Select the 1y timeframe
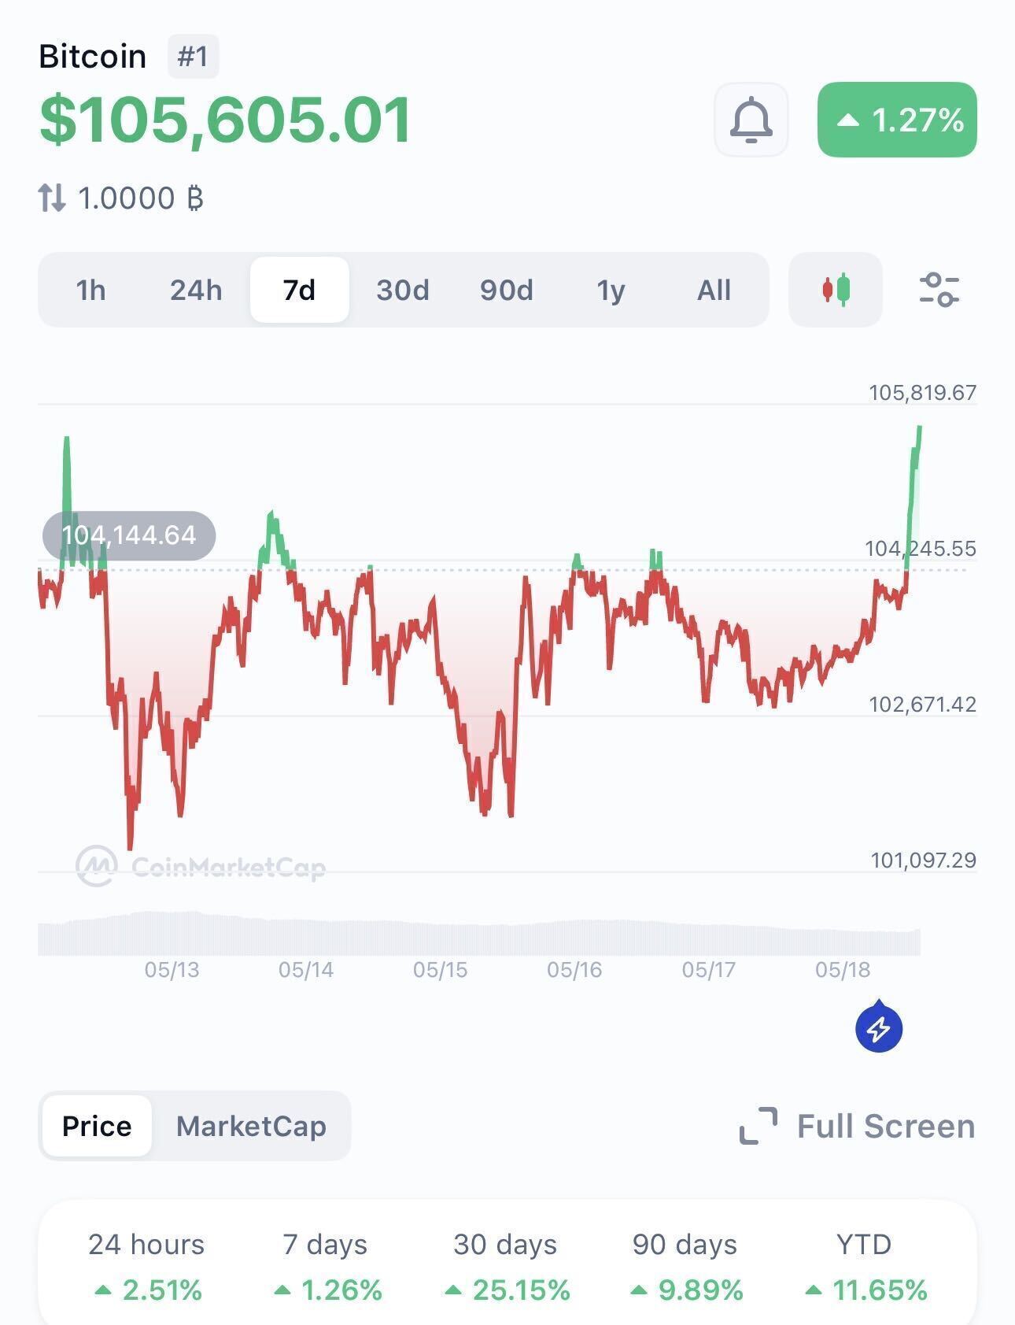The height and width of the screenshot is (1325, 1015). (611, 290)
